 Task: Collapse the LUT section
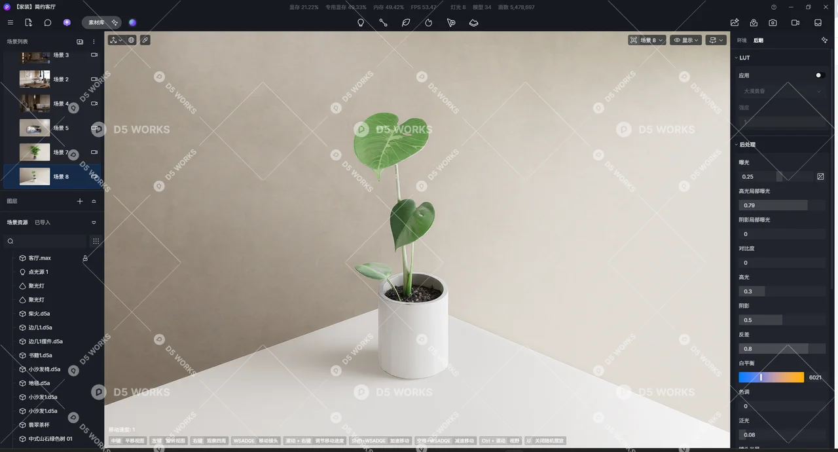click(736, 58)
